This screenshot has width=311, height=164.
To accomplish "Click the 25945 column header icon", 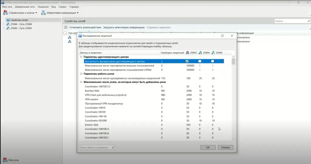I will (x=213, y=53).
